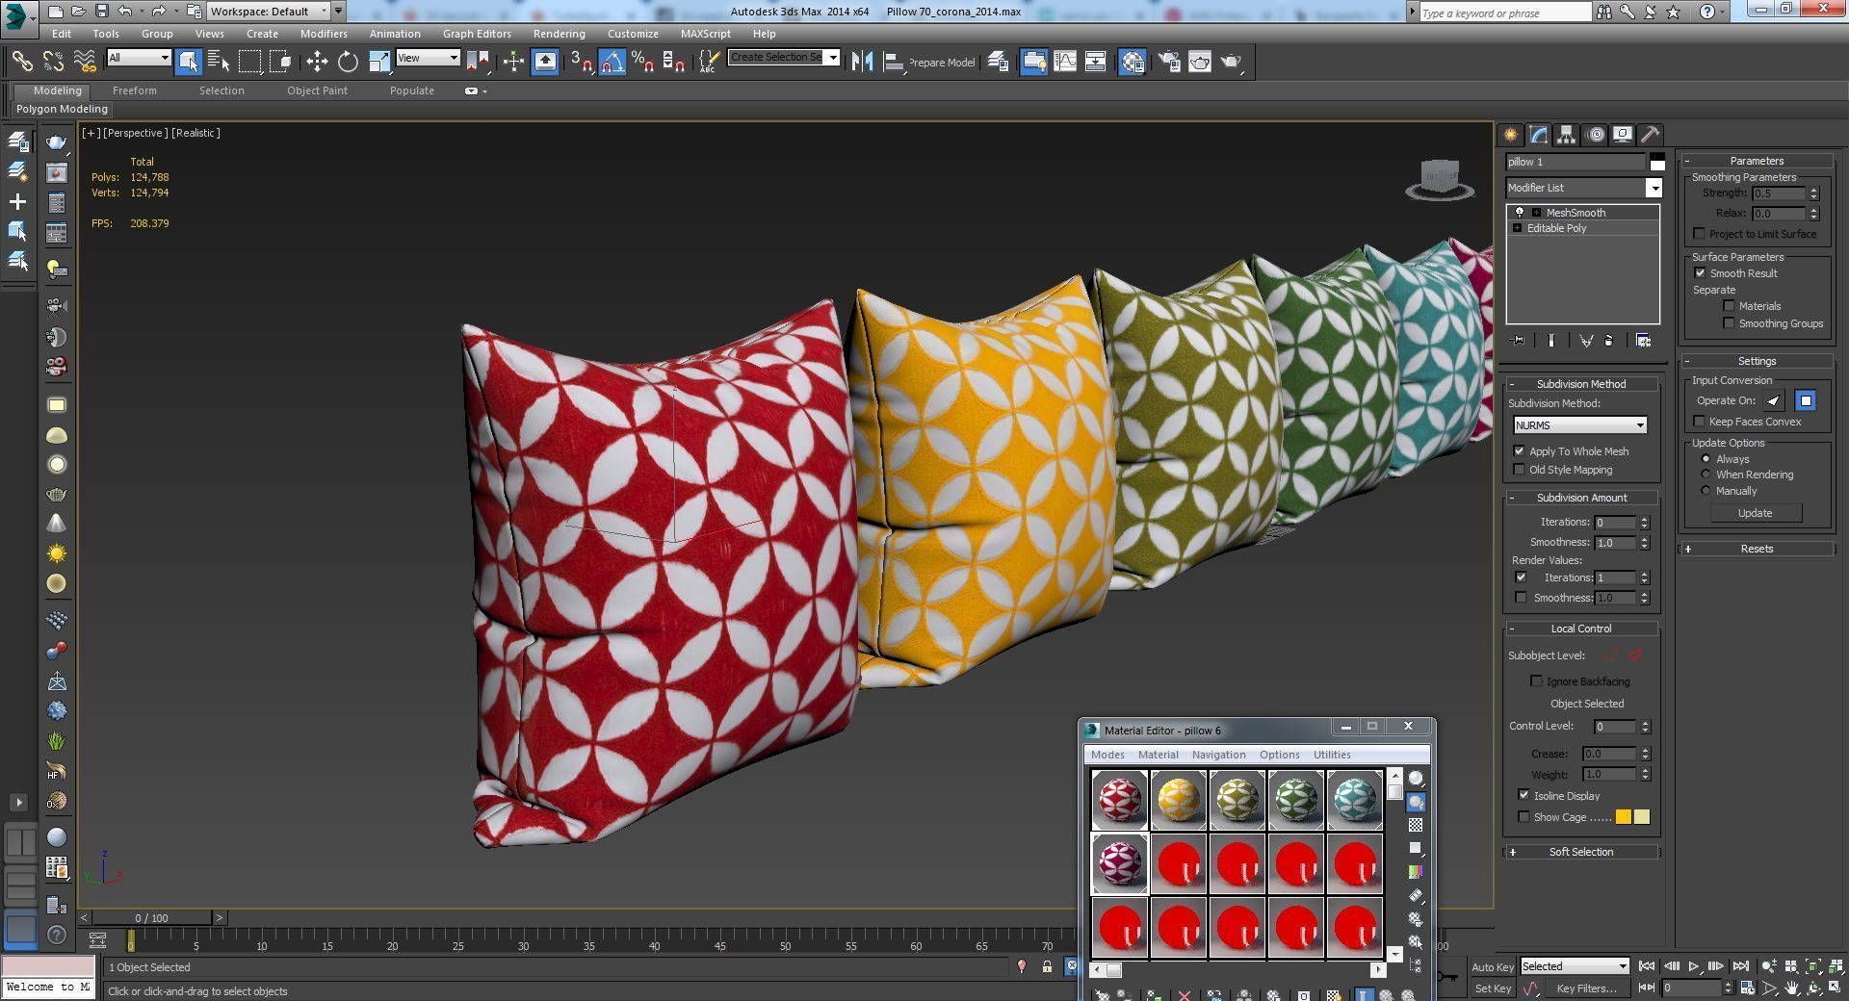Switch to the Freeform ribbon tab
This screenshot has height=1001, width=1849.
point(134,90)
